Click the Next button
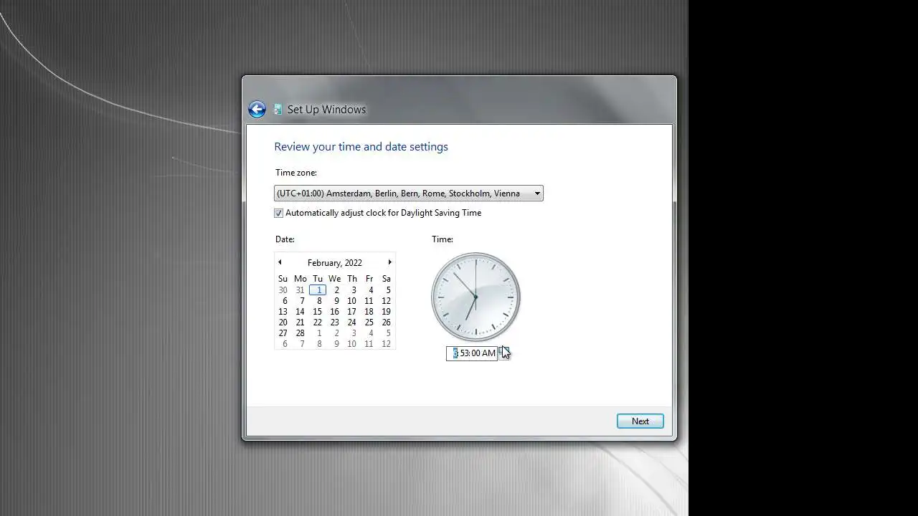The height and width of the screenshot is (516, 918). (640, 421)
